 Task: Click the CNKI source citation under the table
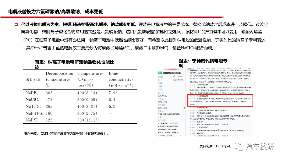tap(66, 134)
